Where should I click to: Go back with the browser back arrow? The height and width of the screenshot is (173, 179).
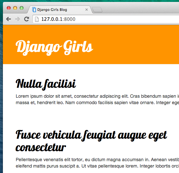(x=9, y=19)
